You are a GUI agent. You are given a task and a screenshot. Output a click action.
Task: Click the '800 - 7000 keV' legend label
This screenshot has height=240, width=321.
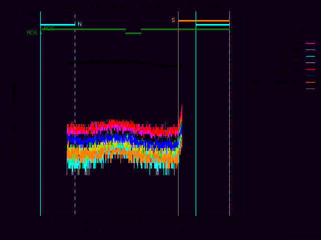point(276,82)
